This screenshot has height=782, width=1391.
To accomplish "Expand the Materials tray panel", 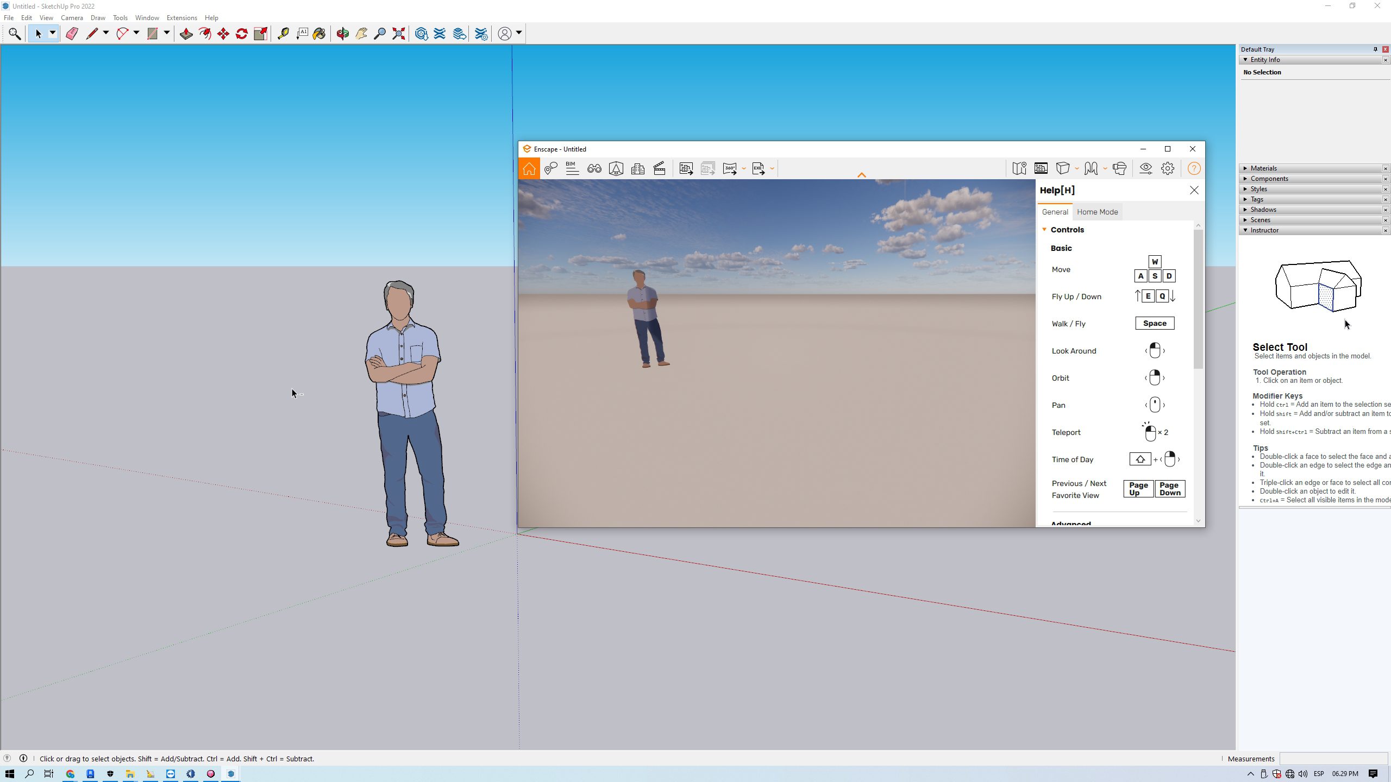I will tap(1263, 168).
